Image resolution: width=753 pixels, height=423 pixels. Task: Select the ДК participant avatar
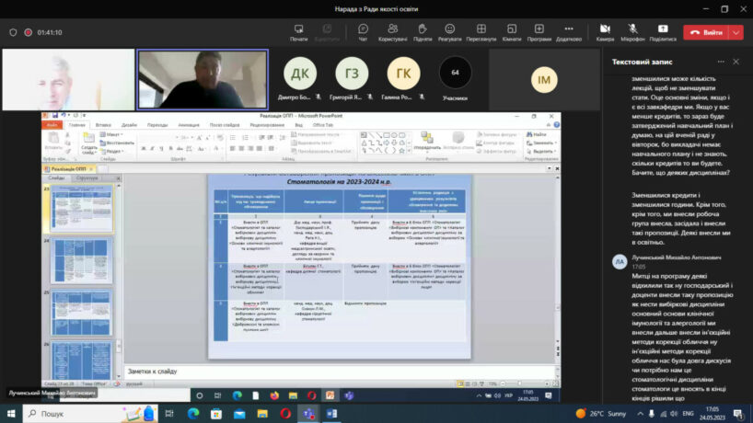pyautogui.click(x=300, y=73)
